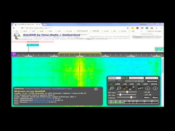Click the blue M extension icon

(147, 28)
